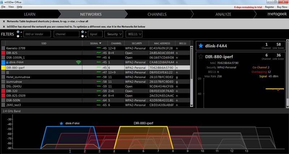Click MAC address D8:FE:E3:FE:61:22
This screenshot has width=289, height=154.
click(x=161, y=72)
